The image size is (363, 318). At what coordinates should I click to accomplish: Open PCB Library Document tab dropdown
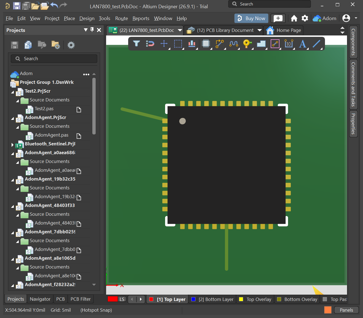coord(259,30)
